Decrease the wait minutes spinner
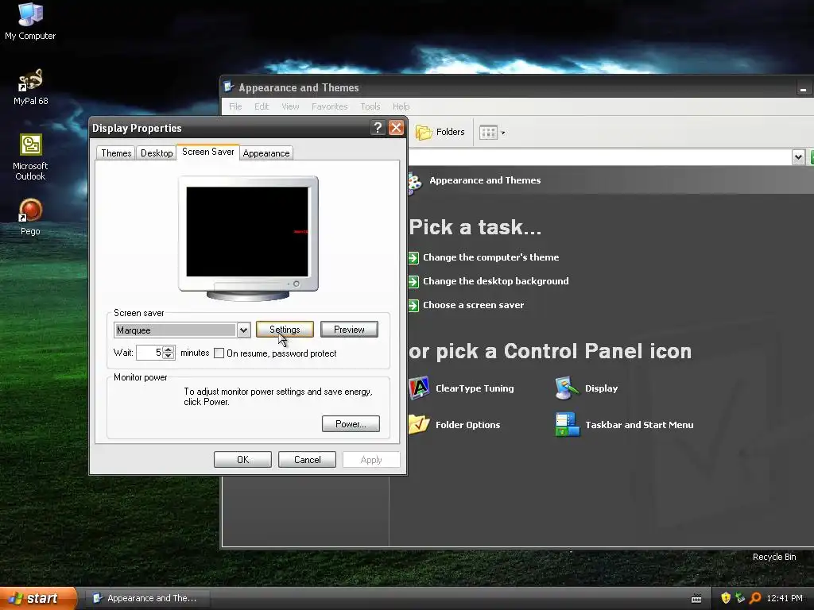This screenshot has height=610, width=814. [x=169, y=356]
